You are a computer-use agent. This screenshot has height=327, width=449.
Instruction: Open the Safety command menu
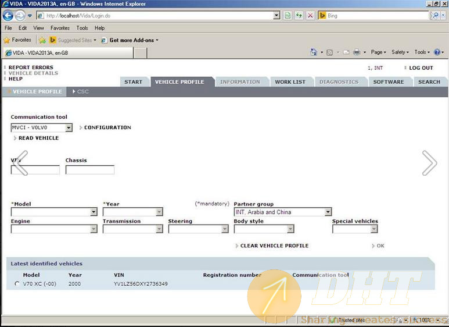coord(400,52)
